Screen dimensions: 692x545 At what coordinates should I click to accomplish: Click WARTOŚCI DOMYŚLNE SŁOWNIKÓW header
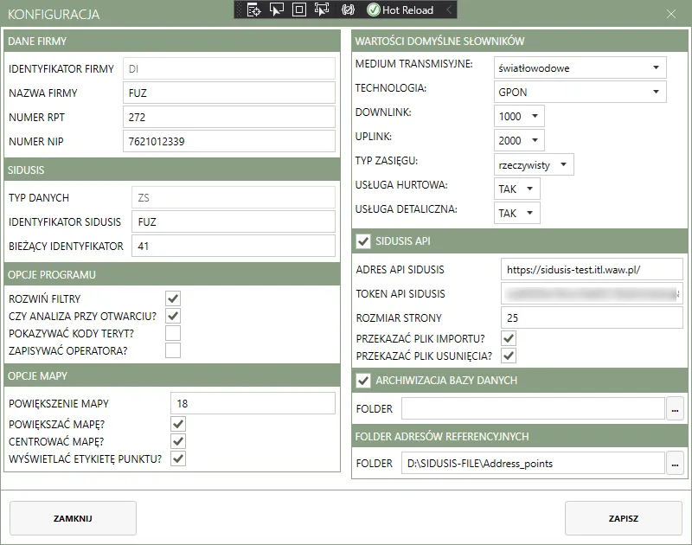tap(520, 41)
